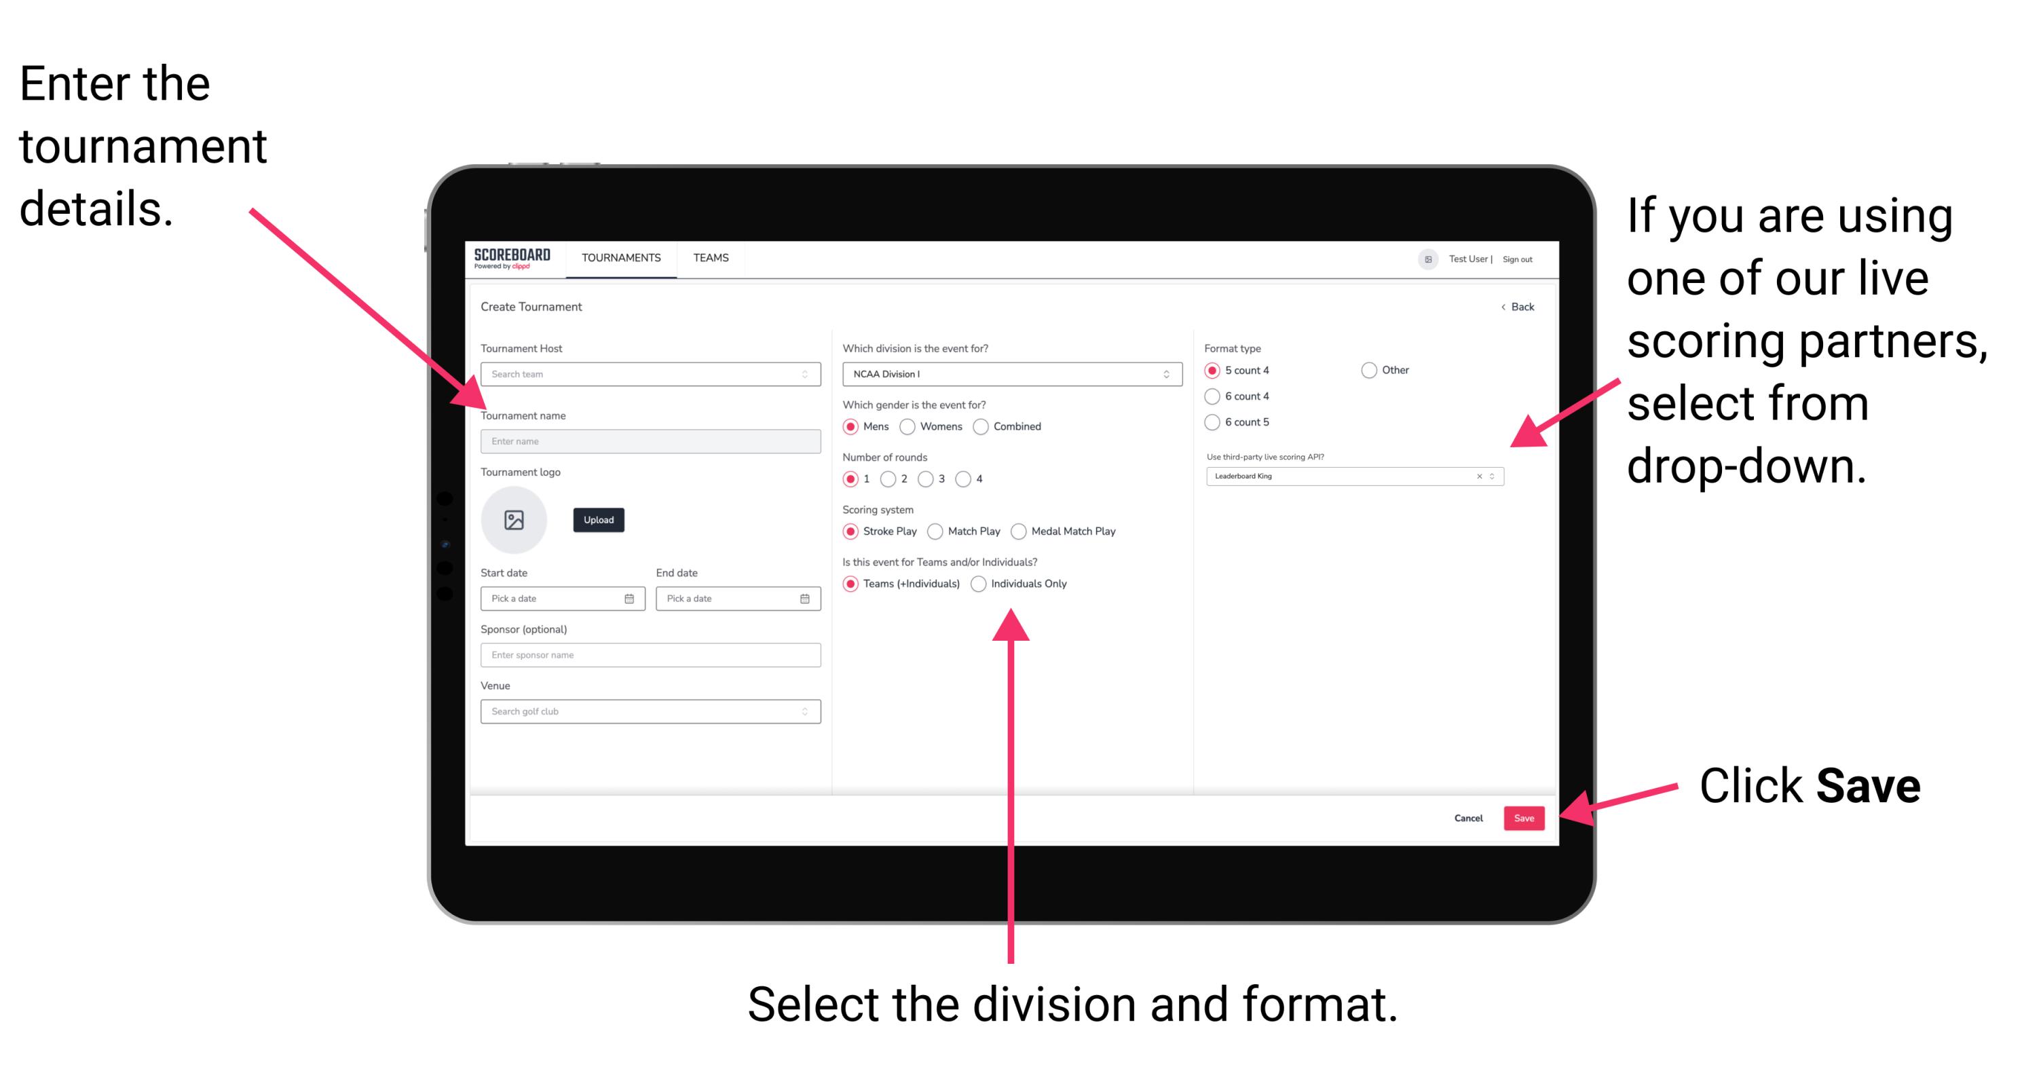Screen dimensions: 2022x1088
Task: Click the division dropdown chevron icon
Action: click(1167, 374)
